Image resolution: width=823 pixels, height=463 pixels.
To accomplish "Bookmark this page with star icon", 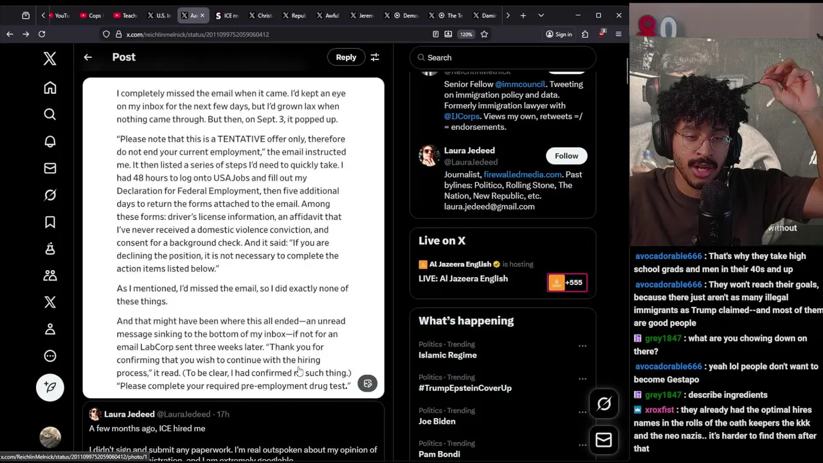I will click(484, 34).
